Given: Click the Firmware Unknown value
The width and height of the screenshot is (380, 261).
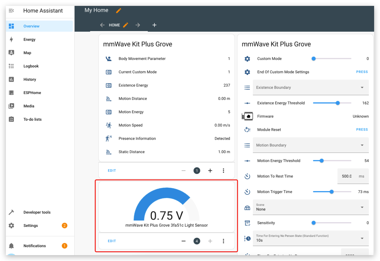Looking at the screenshot, I should tap(361, 116).
